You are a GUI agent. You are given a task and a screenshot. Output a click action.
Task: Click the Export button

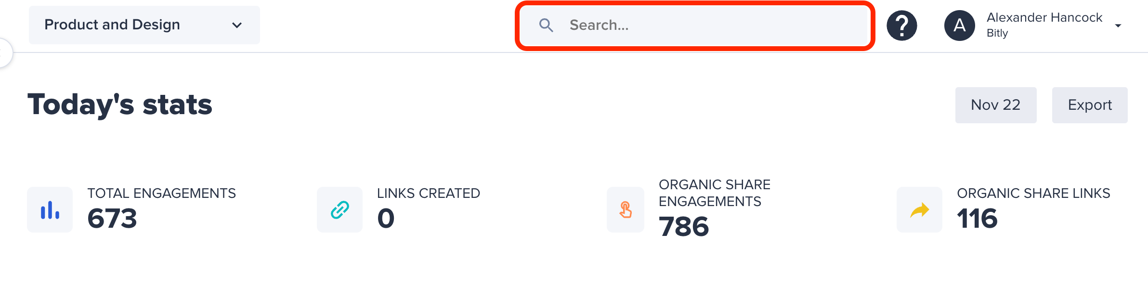pyautogui.click(x=1090, y=104)
